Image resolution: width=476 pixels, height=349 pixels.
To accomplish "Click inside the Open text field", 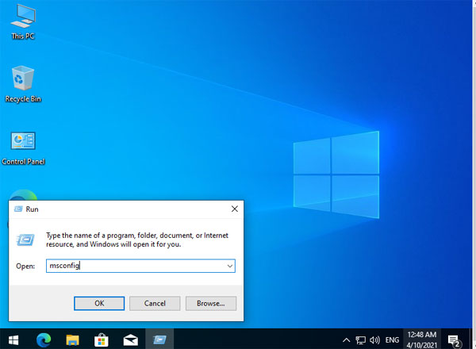I will [135, 267].
